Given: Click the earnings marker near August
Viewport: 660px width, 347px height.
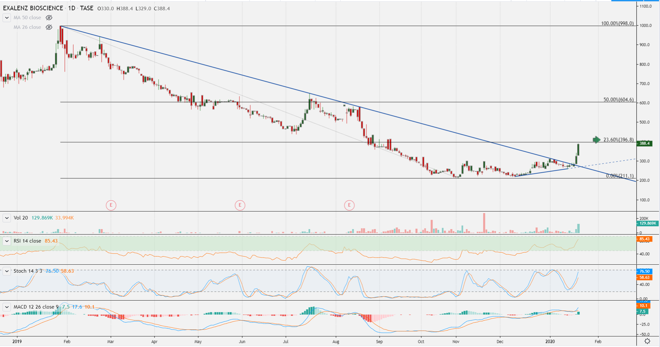Looking at the screenshot, I should coord(349,205).
